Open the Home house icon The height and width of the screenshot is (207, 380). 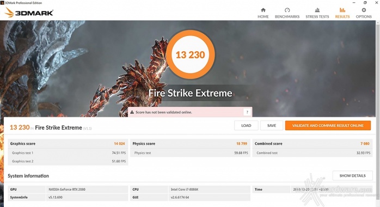point(263,10)
